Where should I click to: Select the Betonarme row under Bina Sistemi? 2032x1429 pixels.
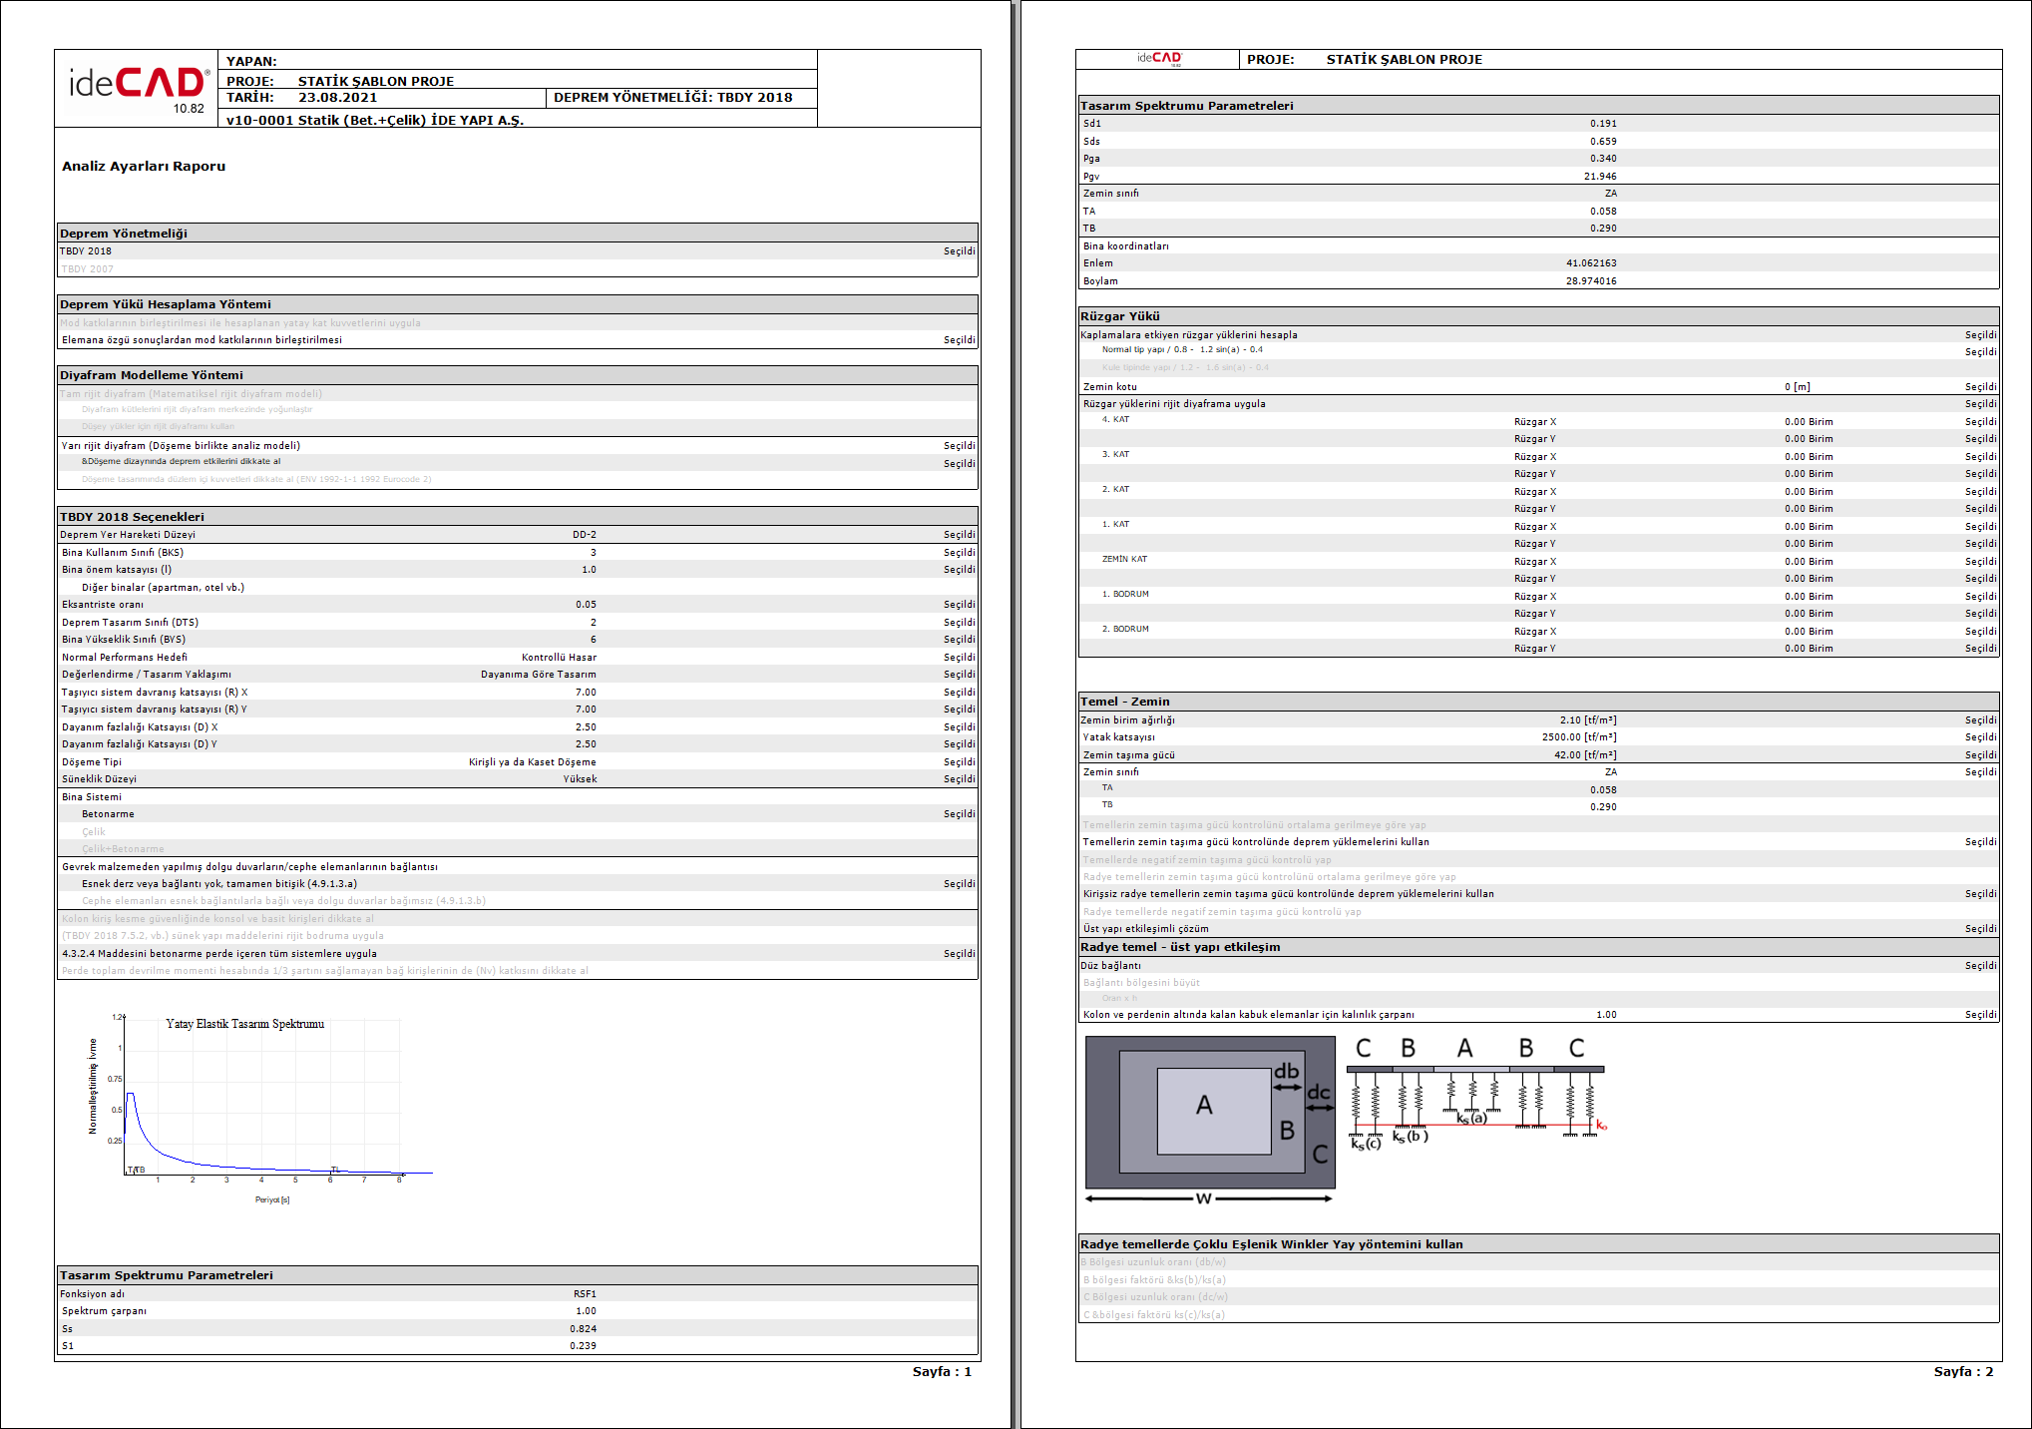click(108, 814)
